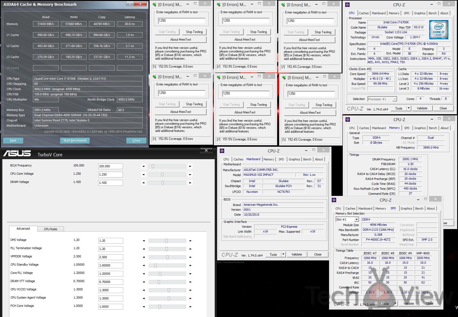Screen dimensions: 458x317
Task: Select SPD tab in Mainboard CPU-Z window
Action: [281, 159]
